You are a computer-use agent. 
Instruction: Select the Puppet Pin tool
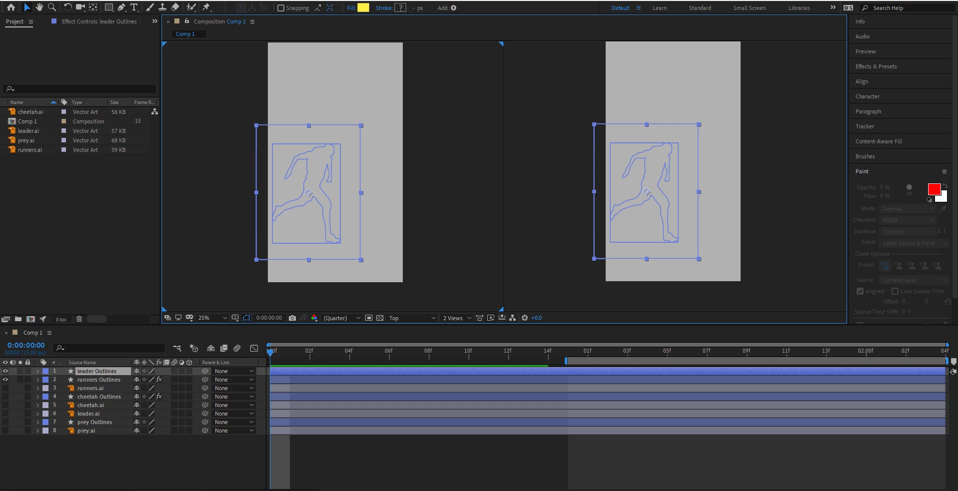point(206,7)
